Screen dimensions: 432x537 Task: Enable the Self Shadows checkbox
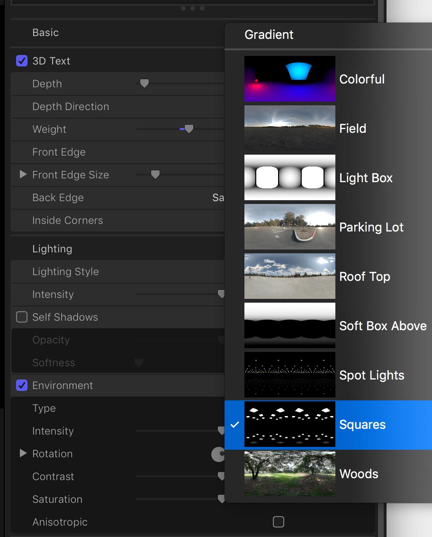pyautogui.click(x=22, y=317)
